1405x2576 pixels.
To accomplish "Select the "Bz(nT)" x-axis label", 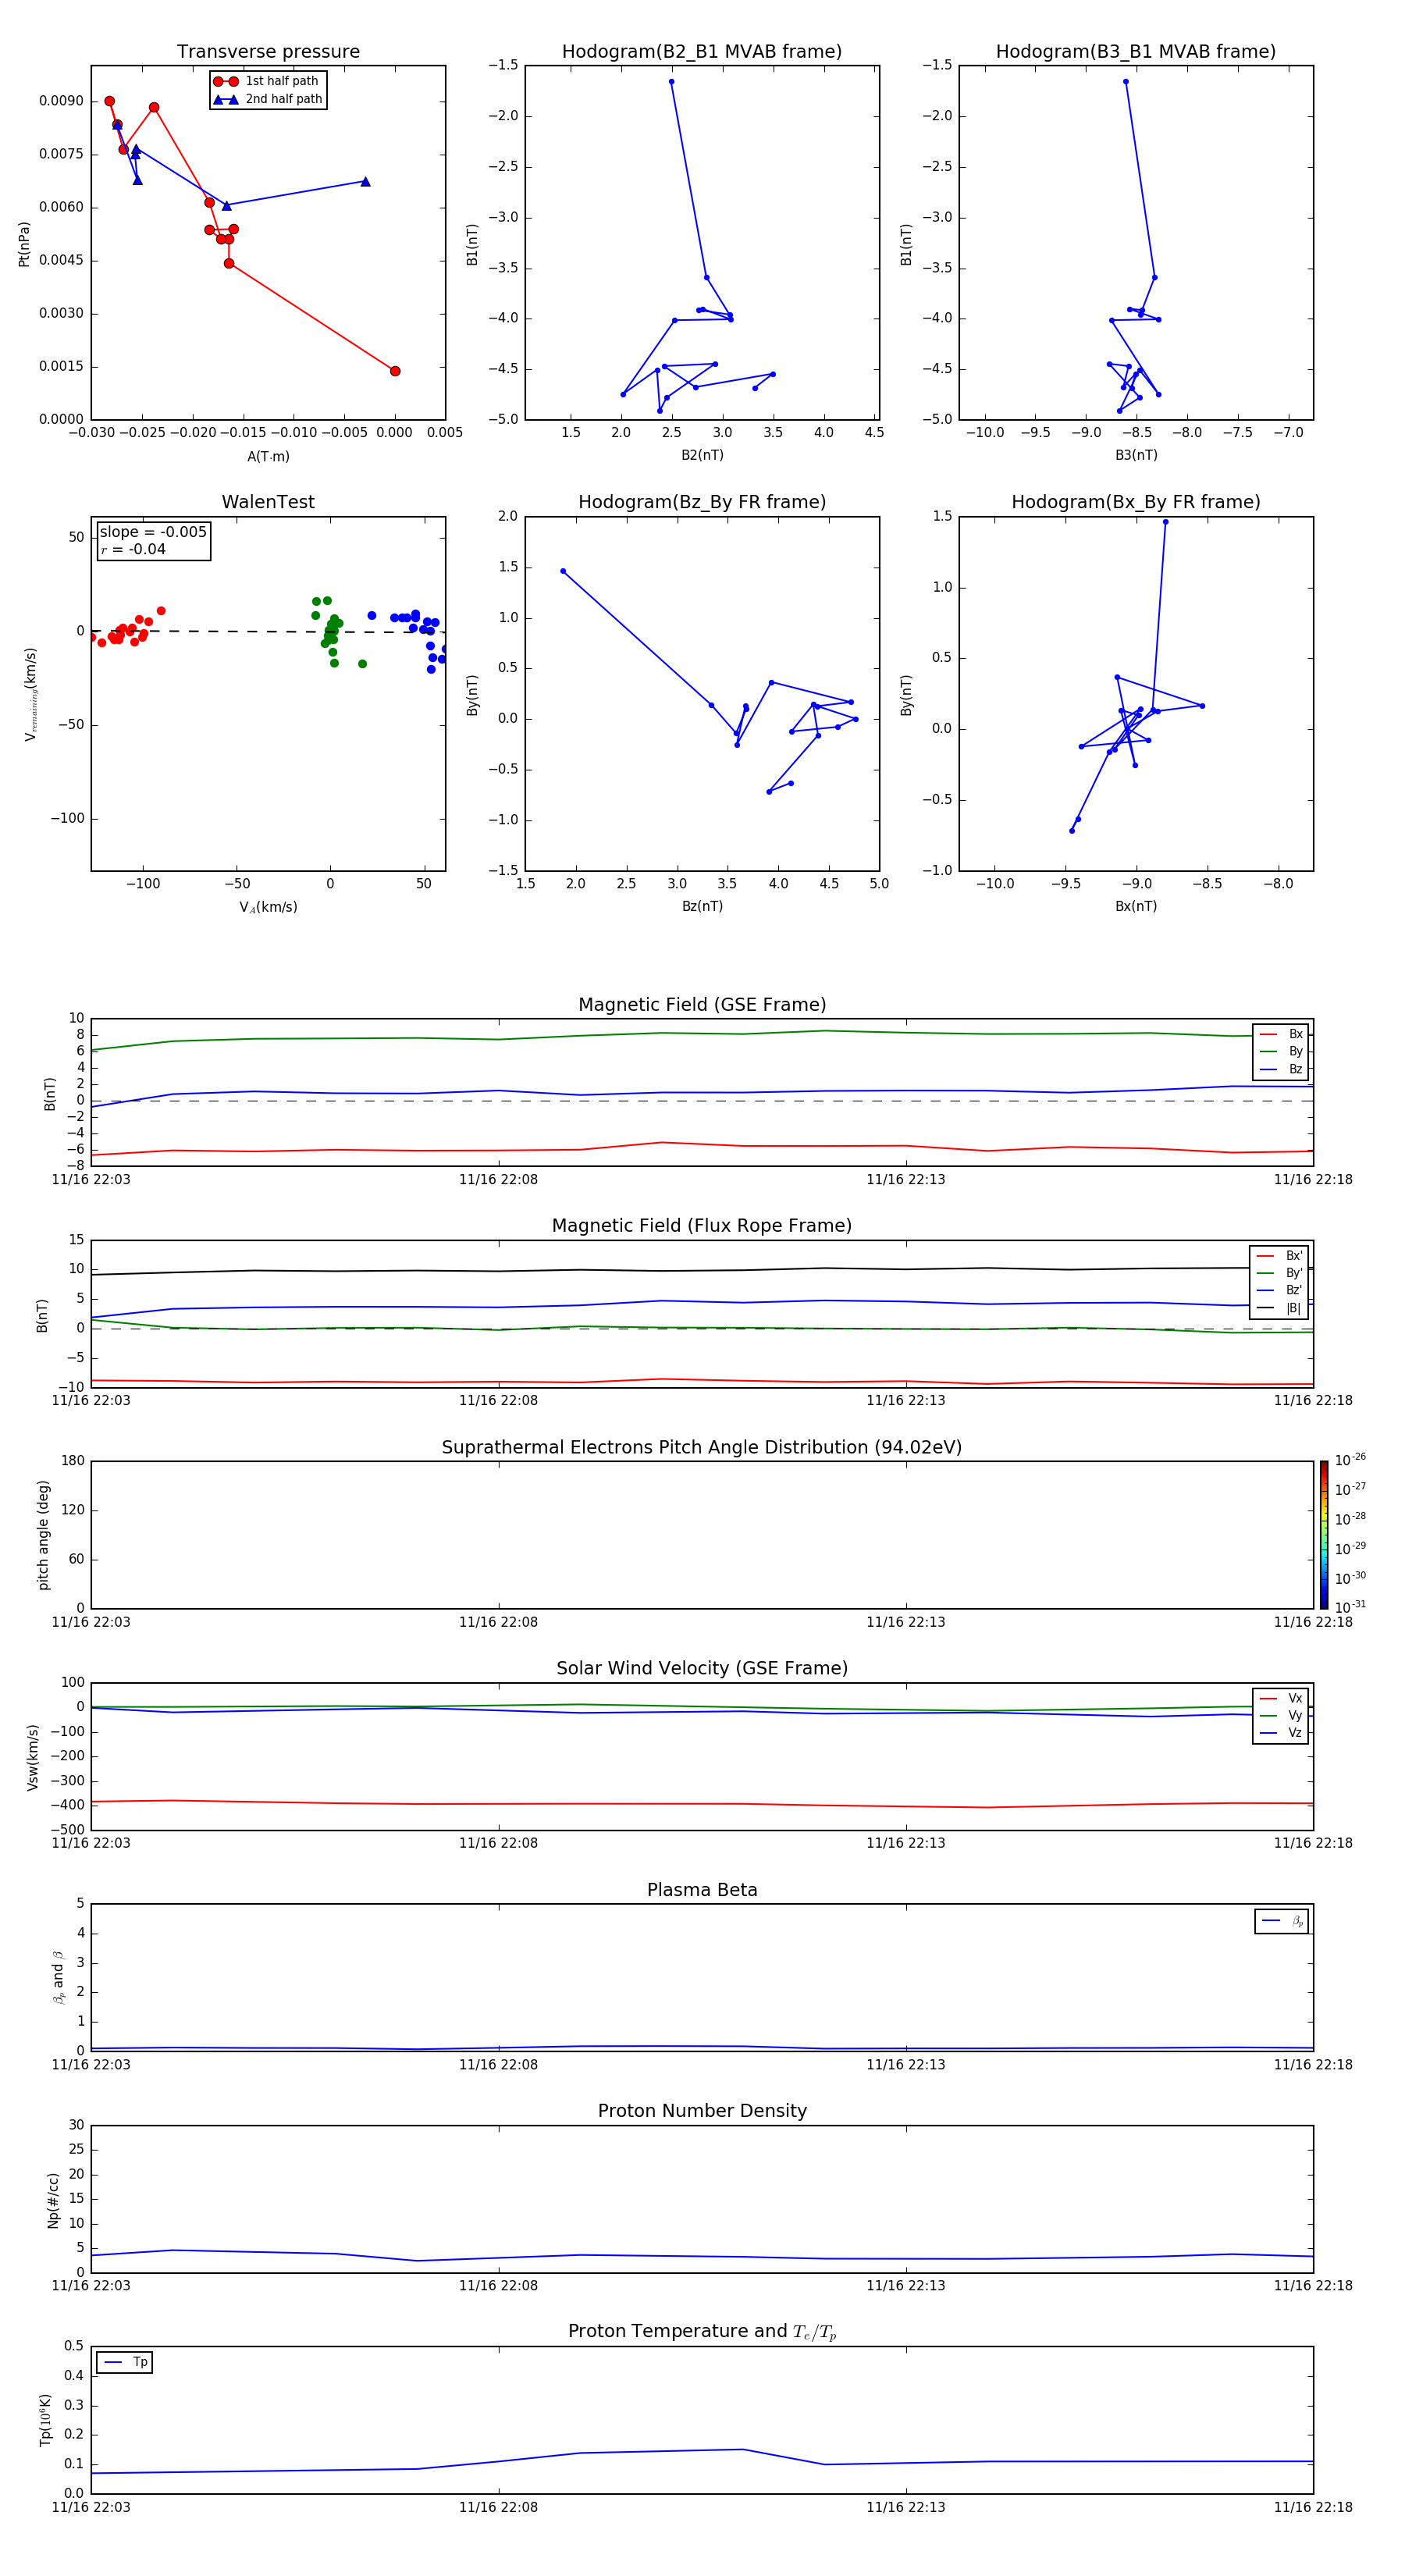I will (x=702, y=906).
